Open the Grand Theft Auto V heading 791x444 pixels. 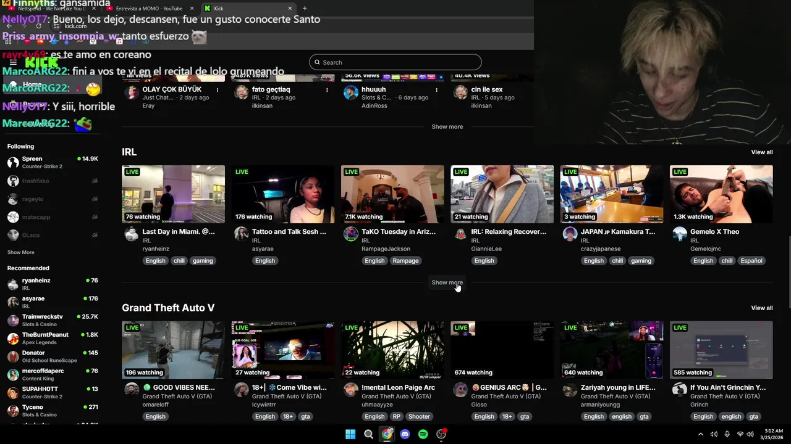(x=168, y=308)
